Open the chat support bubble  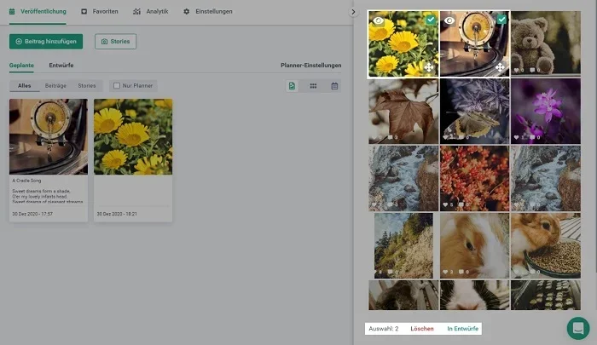coord(578,328)
